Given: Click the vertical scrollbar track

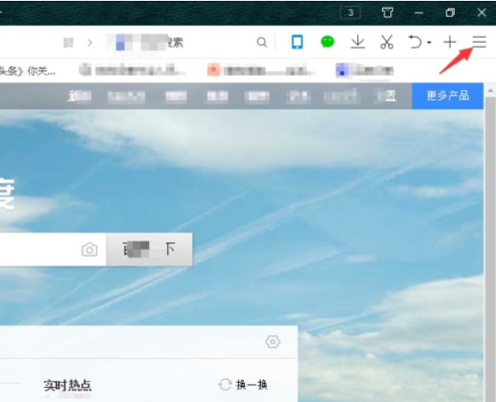Looking at the screenshot, I should click(x=490, y=249).
